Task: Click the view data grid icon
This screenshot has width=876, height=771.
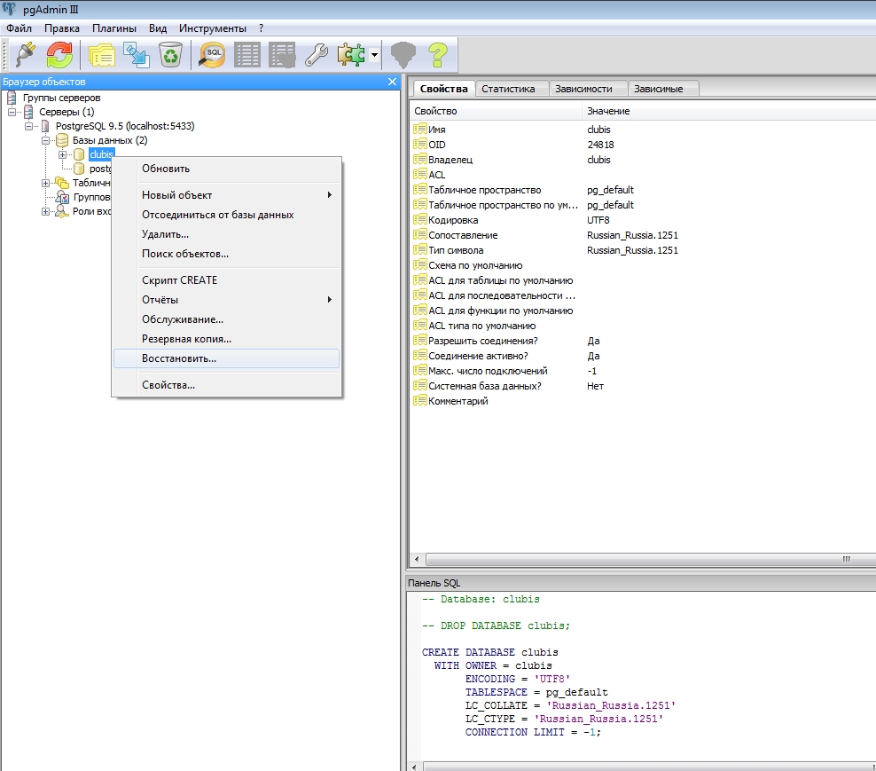Action: pyautogui.click(x=247, y=55)
